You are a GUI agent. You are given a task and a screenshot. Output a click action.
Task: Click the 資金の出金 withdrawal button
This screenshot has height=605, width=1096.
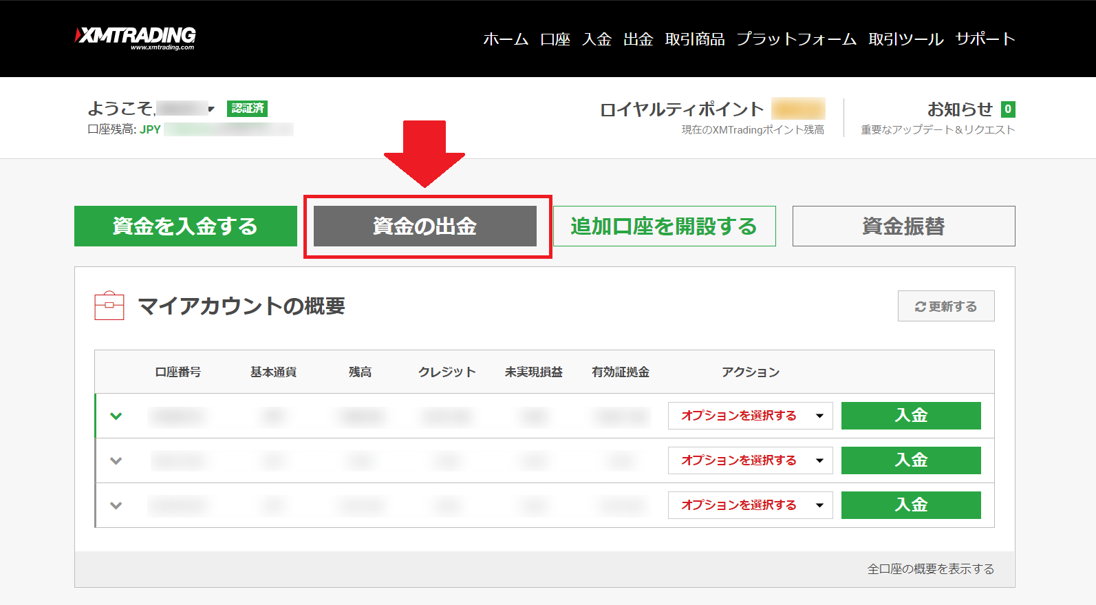coord(425,226)
